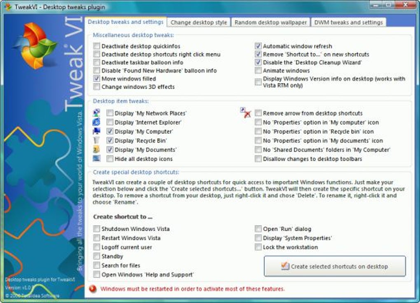Maximize the TweakVI window
This screenshot has width=420, height=303.
pyautogui.click(x=389, y=5)
